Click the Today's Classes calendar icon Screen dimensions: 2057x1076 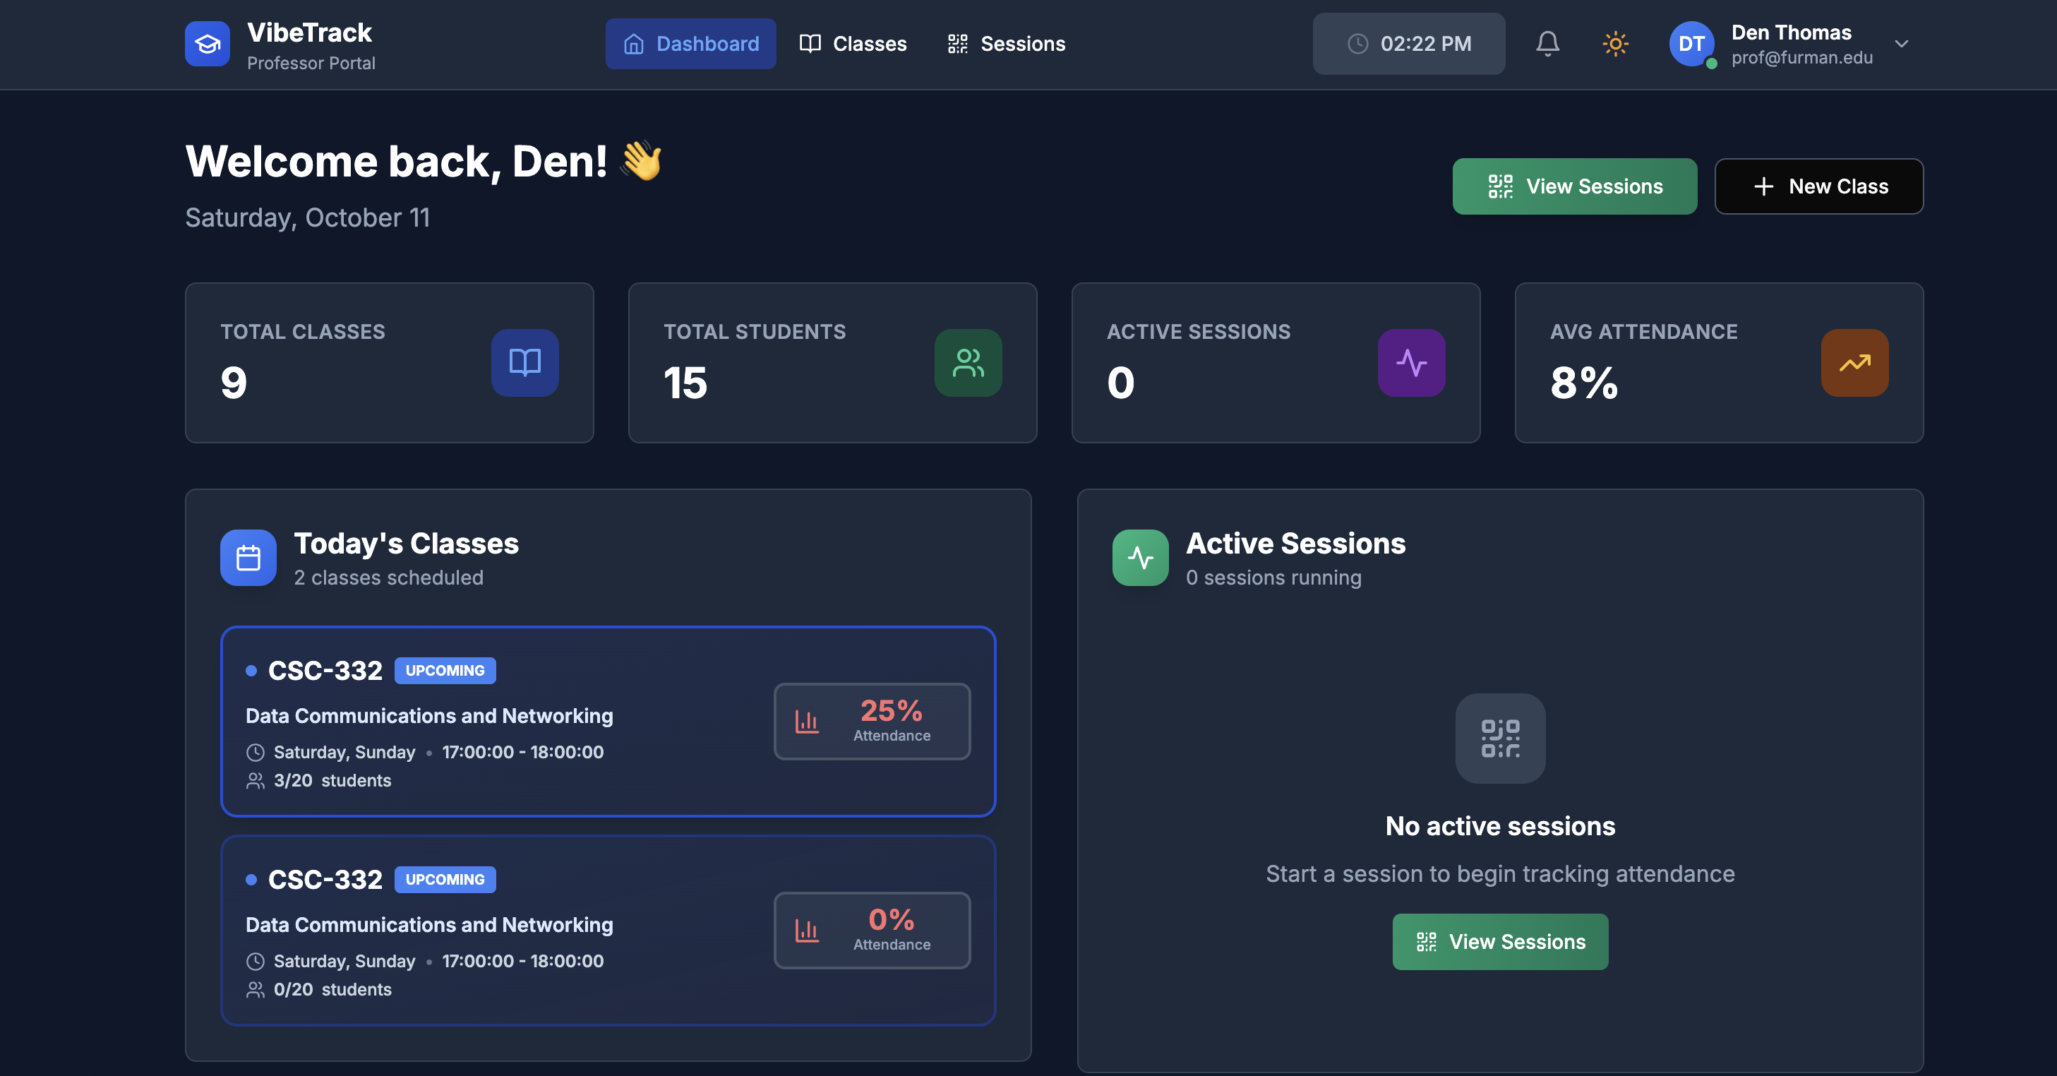[248, 558]
